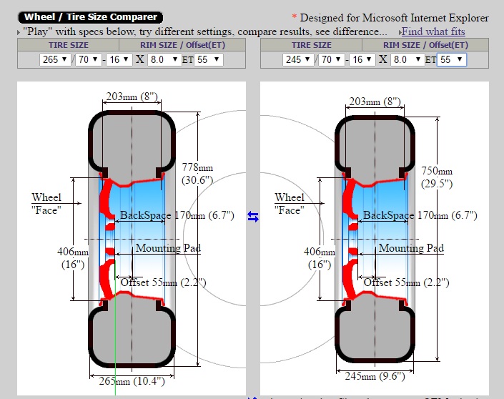Click left diagram Offset 55mm (2.2") label
This screenshot has height=399, width=504.
coord(163,282)
